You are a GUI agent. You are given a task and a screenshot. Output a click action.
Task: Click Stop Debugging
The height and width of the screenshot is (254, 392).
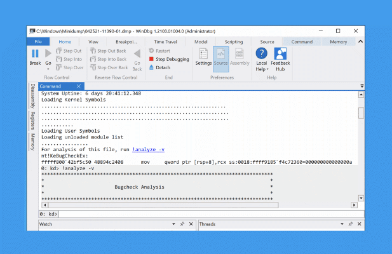(169, 59)
